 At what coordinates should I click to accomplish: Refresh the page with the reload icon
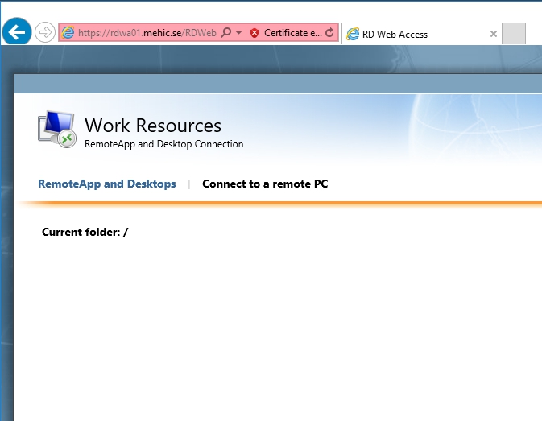(329, 32)
